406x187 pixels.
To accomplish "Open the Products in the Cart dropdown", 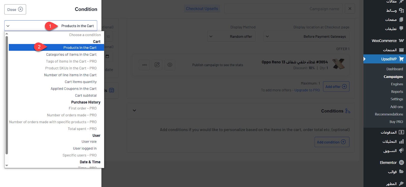I will click(x=51, y=26).
